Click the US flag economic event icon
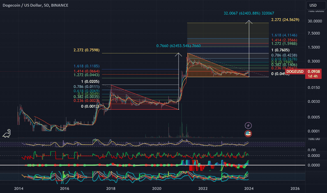The width and height of the screenshot is (327, 193). [248, 134]
